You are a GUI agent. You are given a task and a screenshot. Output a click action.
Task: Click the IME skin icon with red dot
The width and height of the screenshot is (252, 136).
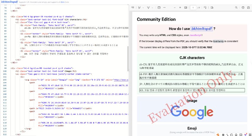(x=245, y=134)
